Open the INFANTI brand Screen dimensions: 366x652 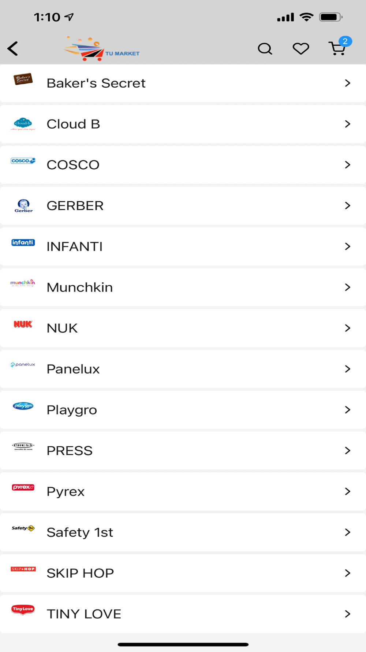183,246
